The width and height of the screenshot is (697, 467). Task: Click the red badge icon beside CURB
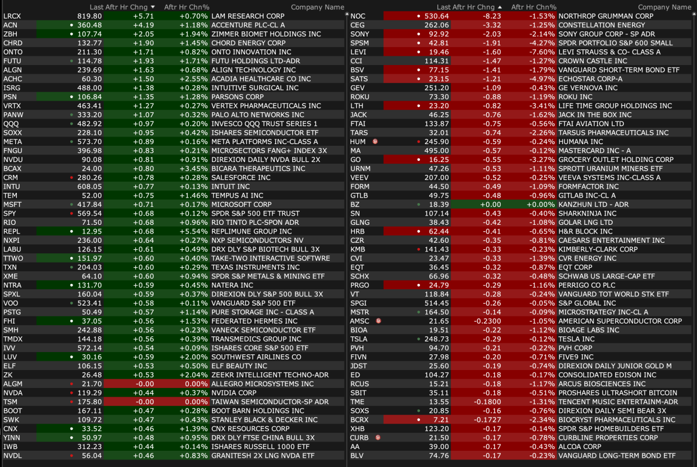(378, 437)
